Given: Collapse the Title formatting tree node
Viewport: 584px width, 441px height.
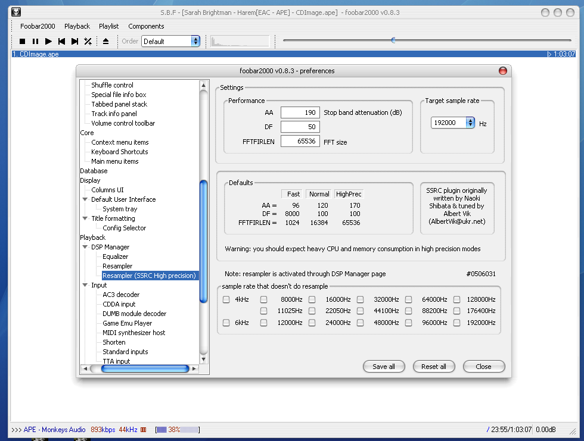Looking at the screenshot, I should 85,218.
